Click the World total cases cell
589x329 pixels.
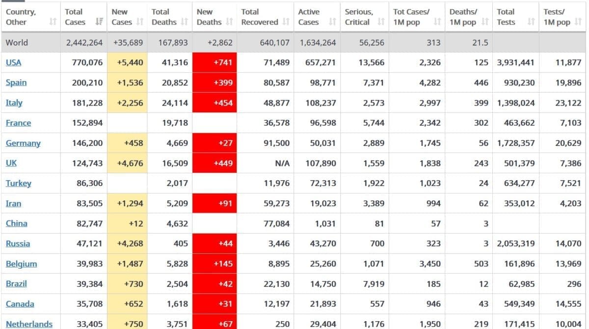pyautogui.click(x=84, y=43)
